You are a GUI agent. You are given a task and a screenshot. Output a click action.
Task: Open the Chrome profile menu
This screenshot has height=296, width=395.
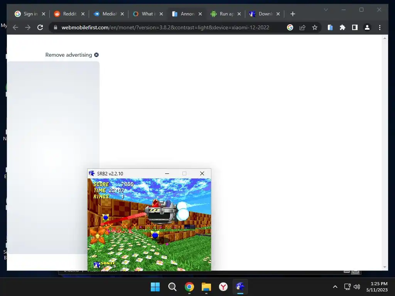(x=367, y=27)
